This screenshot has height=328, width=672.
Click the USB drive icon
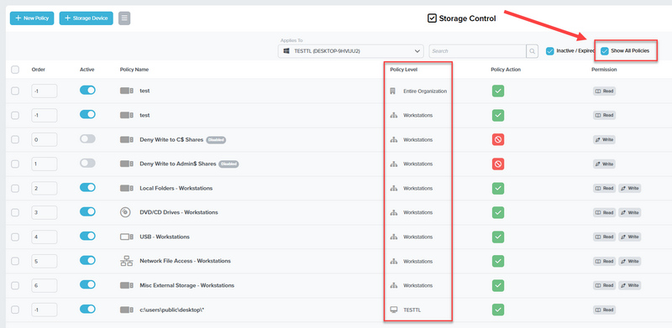point(127,237)
